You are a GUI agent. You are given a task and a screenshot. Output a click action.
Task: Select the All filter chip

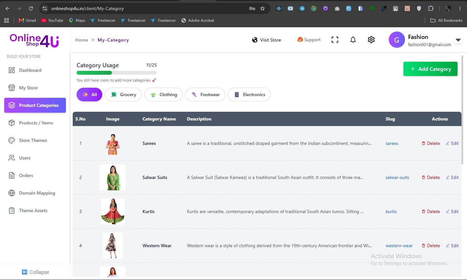click(90, 95)
